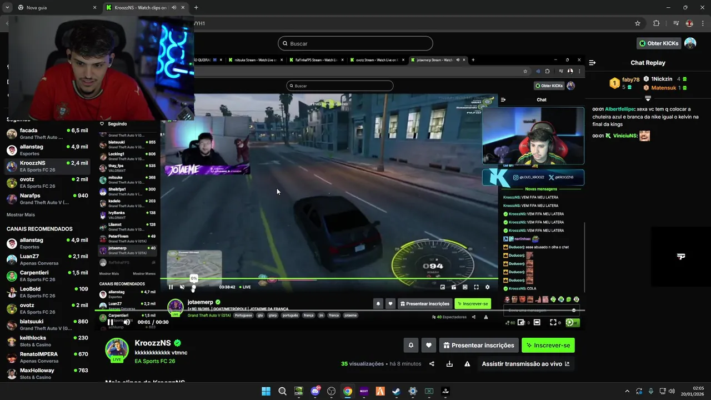Open the FiveM app from taskbar
The width and height of the screenshot is (711, 400).
pos(380,391)
